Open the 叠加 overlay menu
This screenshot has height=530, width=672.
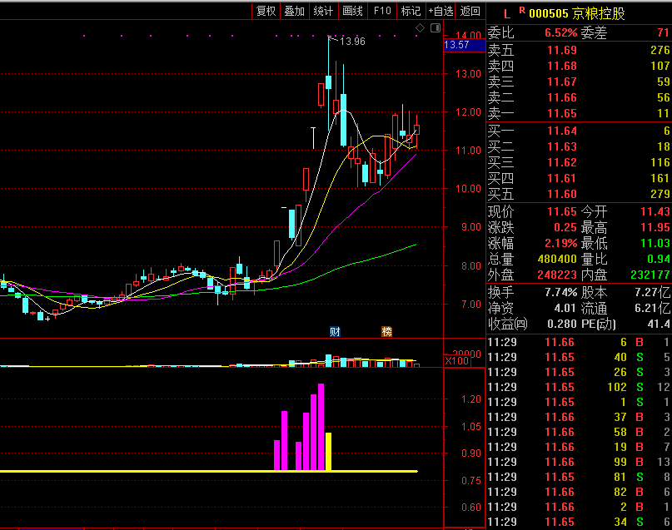pos(295,11)
